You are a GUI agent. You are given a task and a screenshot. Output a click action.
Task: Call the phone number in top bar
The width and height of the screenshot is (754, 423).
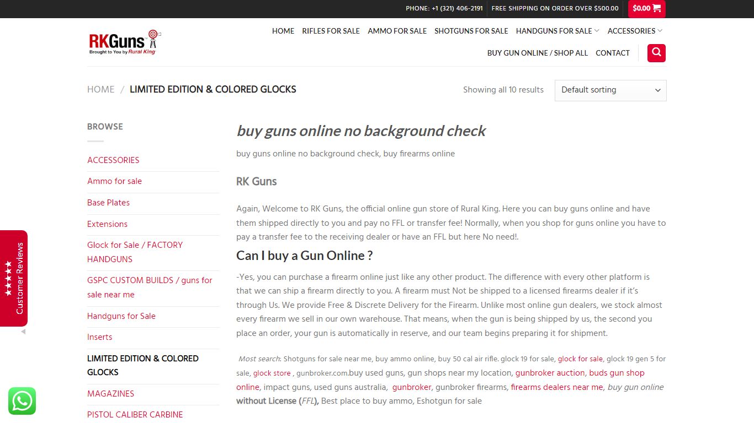coord(444,8)
